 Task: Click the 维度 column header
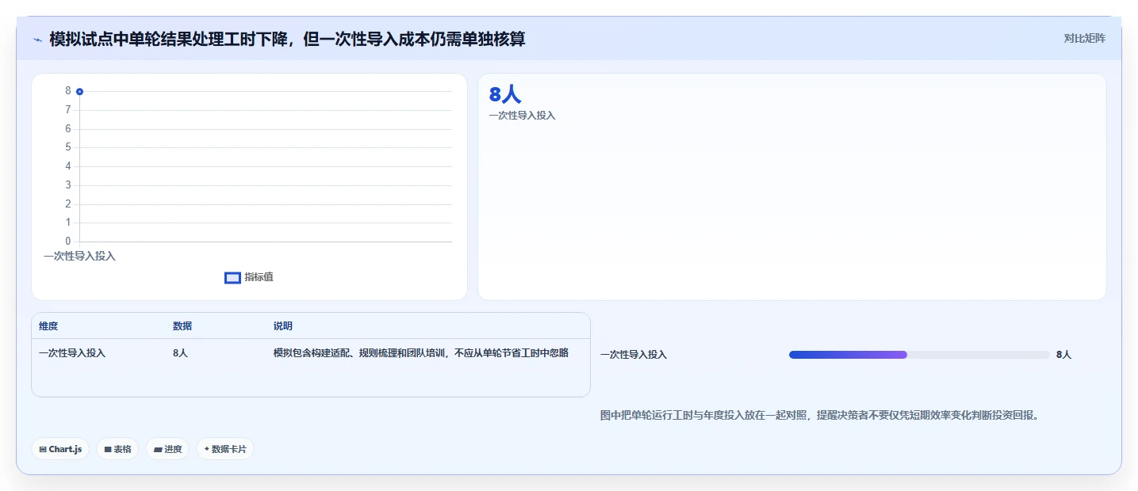click(x=48, y=326)
